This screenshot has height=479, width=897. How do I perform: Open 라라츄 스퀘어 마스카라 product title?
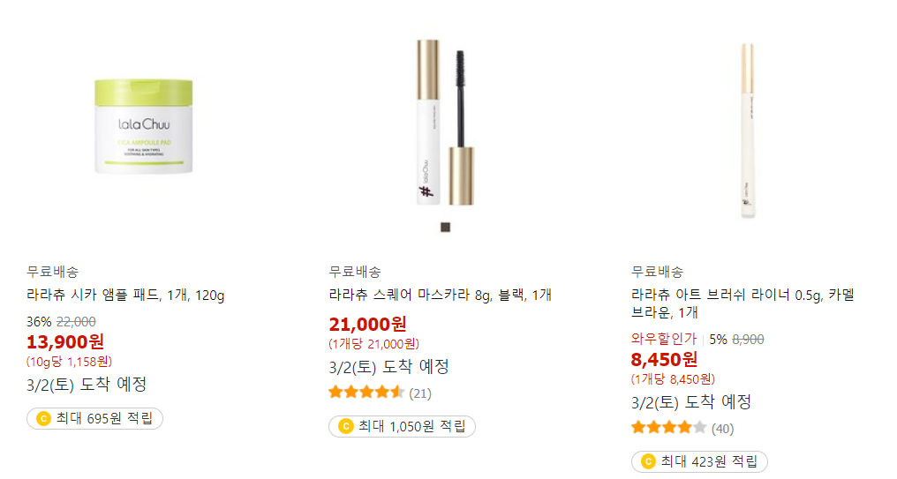[x=440, y=295]
